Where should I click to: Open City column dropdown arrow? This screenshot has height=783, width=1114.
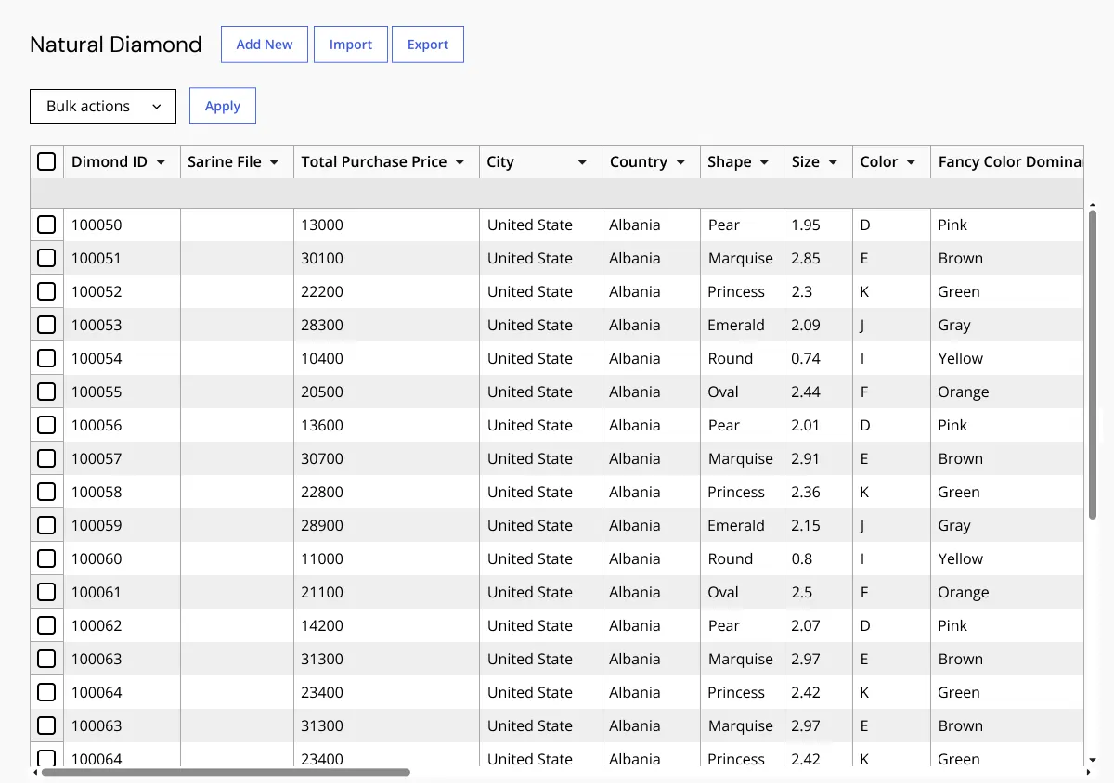point(582,162)
